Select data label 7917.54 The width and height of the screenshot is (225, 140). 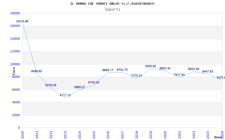pyautogui.click(x=179, y=75)
